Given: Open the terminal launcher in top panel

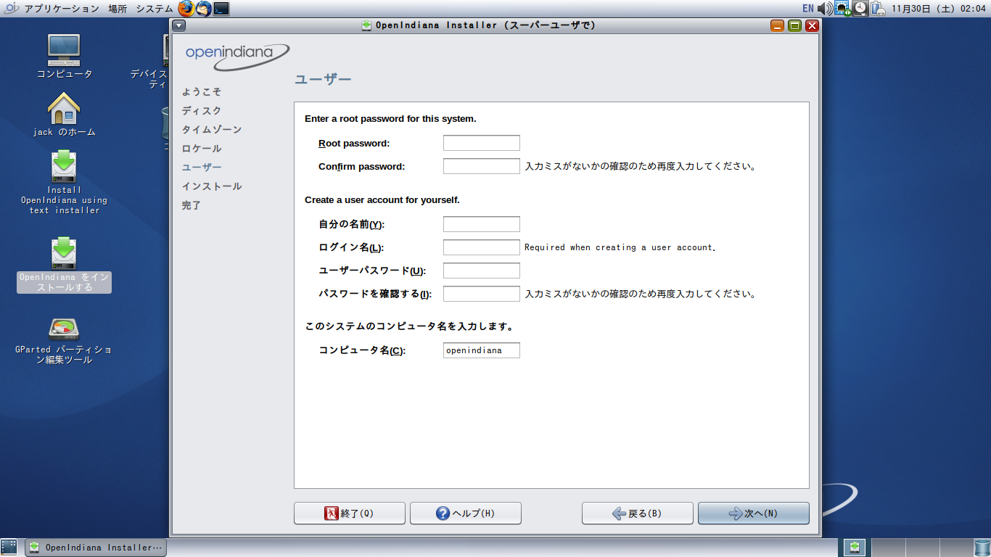Looking at the screenshot, I should 221,9.
